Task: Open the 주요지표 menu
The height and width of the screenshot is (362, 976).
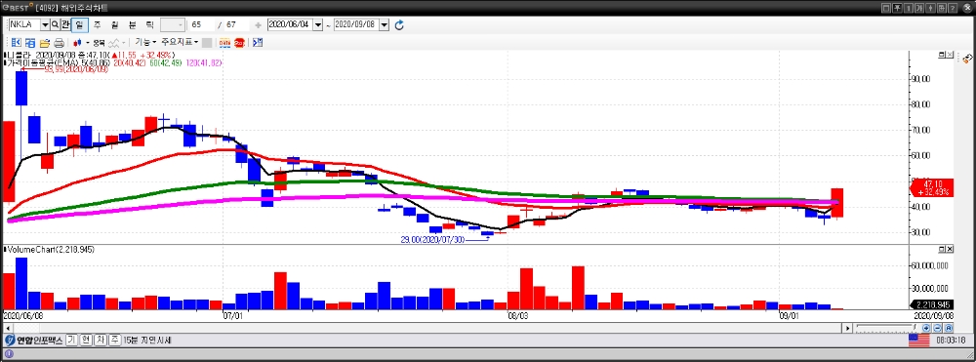Action: coord(180,42)
